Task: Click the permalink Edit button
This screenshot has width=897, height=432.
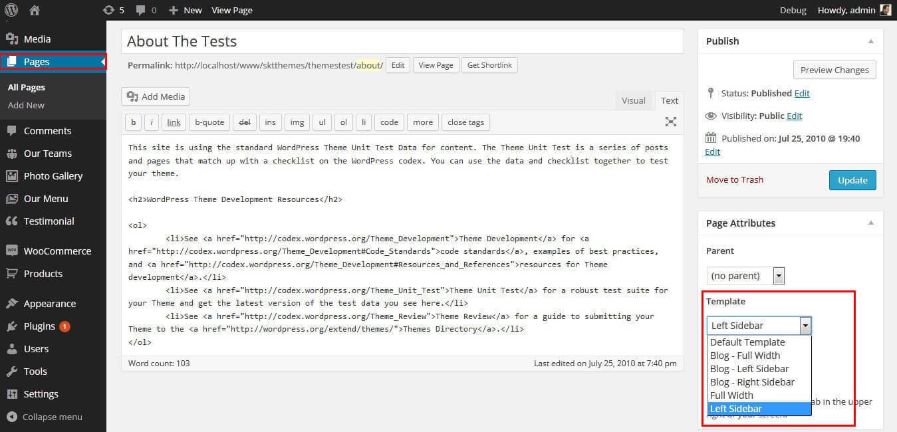Action: pyautogui.click(x=398, y=65)
